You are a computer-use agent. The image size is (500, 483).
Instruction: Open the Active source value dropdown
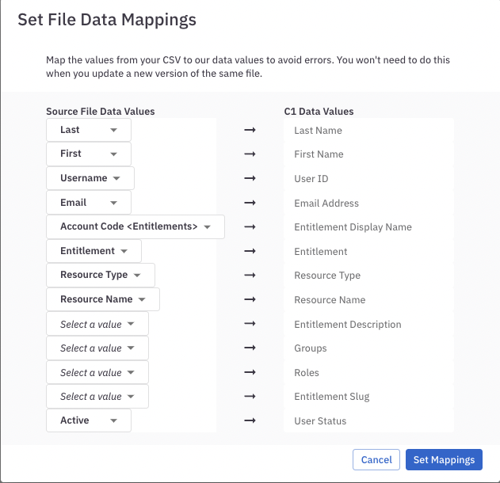pyautogui.click(x=88, y=420)
